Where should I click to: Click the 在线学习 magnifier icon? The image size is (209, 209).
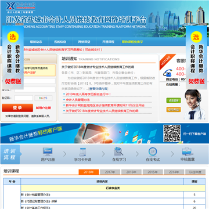tap(118, 152)
